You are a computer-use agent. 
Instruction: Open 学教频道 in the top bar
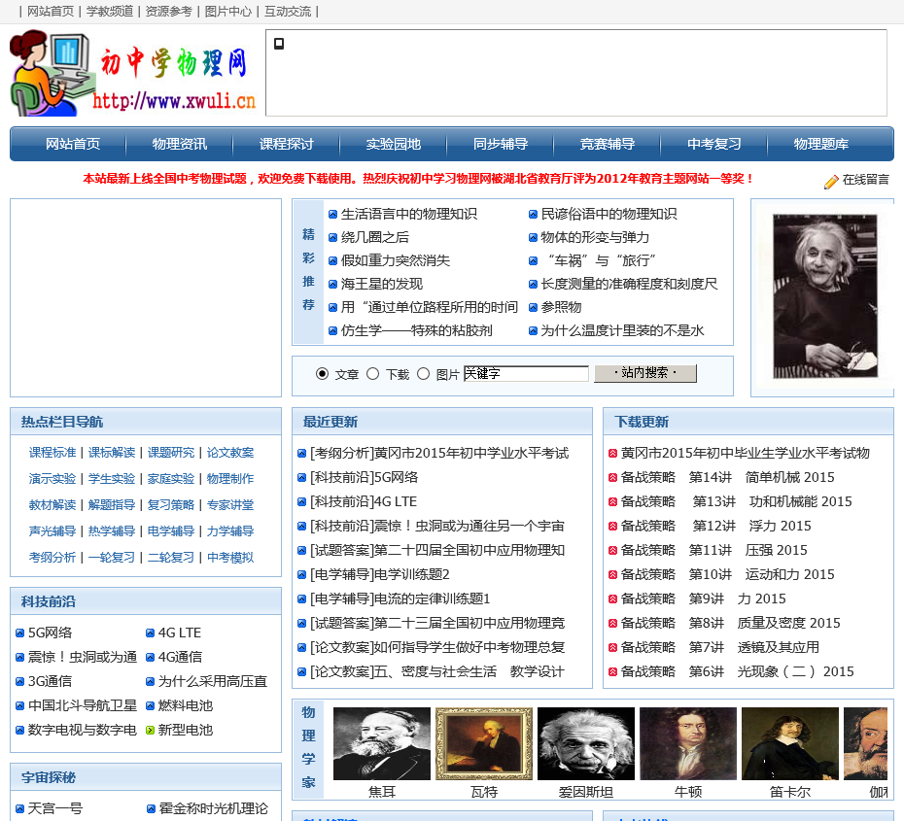[x=110, y=12]
